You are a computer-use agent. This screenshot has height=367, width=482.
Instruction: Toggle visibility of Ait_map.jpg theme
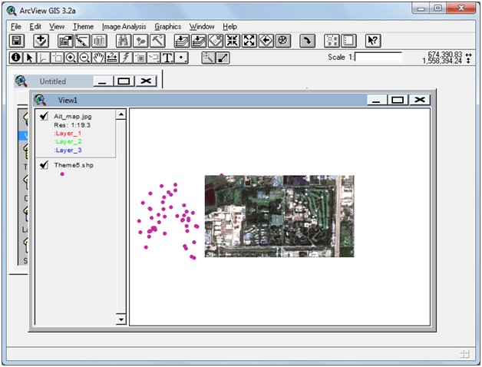(45, 116)
